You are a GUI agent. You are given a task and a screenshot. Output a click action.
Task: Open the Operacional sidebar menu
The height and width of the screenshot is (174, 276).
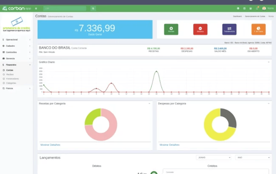pyautogui.click(x=12, y=40)
